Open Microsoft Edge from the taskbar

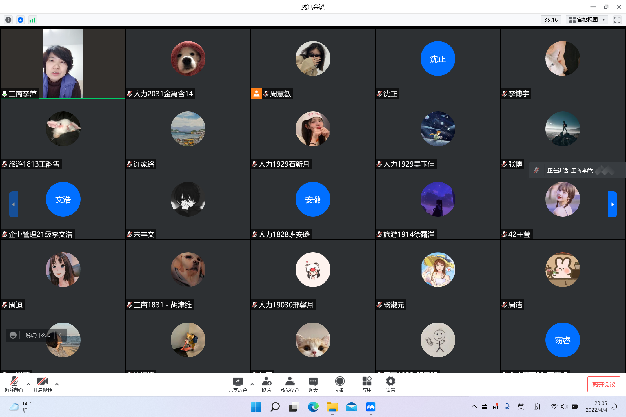pos(313,407)
